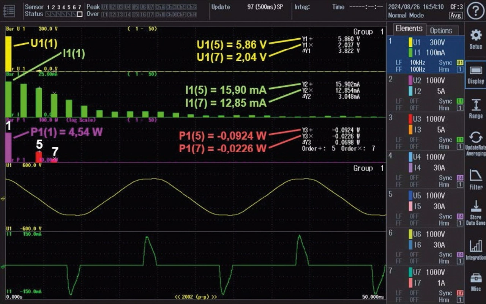Open the Range settings icon
This screenshot has width=486, height=304.
475,109
